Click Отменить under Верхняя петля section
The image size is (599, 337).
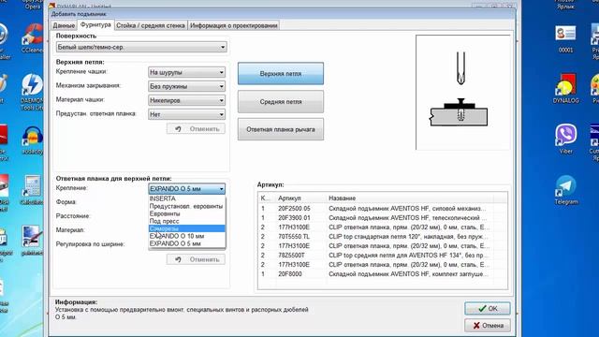(196, 129)
